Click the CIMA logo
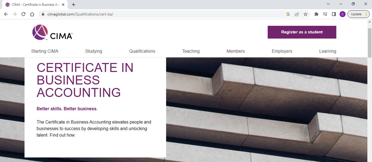Screen dimensions: 372x162 (x=52, y=32)
